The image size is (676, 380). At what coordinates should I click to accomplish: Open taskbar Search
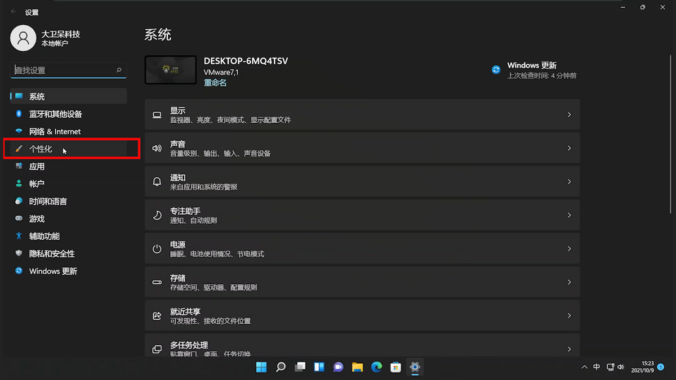coord(281,367)
